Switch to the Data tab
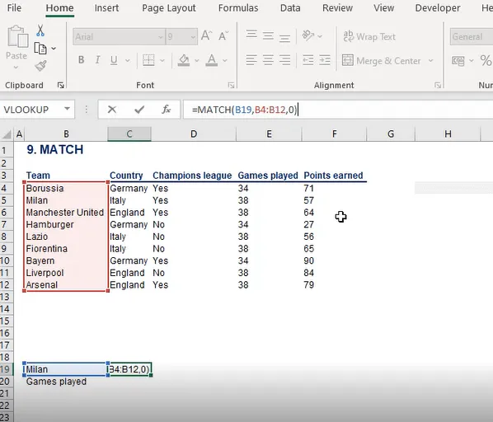This screenshot has height=422, width=493. click(290, 8)
